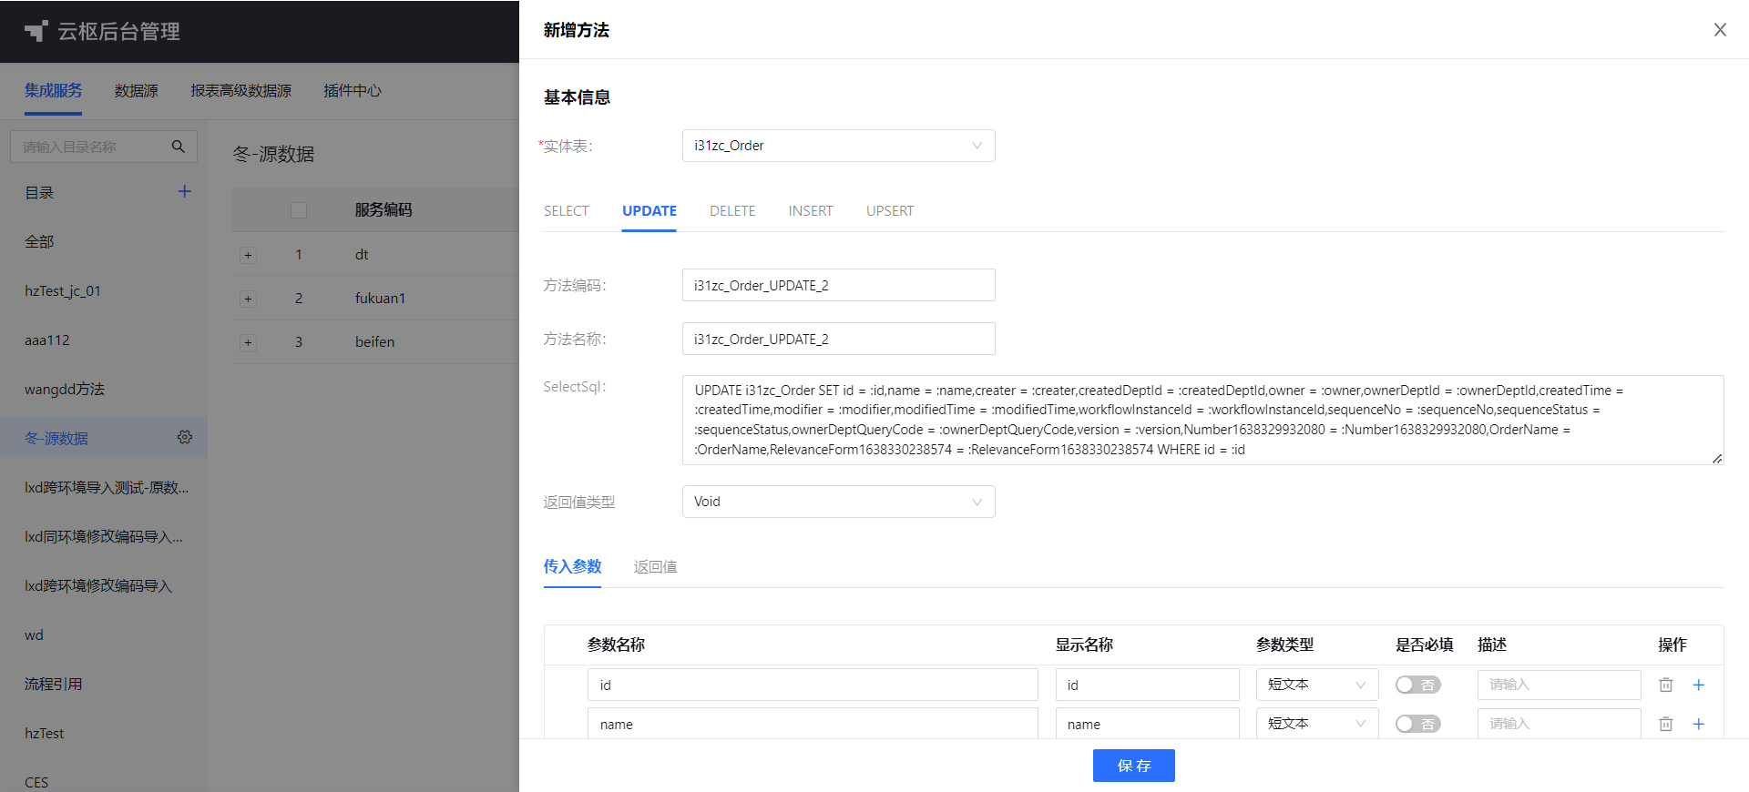
Task: Click the 描述 input for the name parameter
Action: [1560, 724]
